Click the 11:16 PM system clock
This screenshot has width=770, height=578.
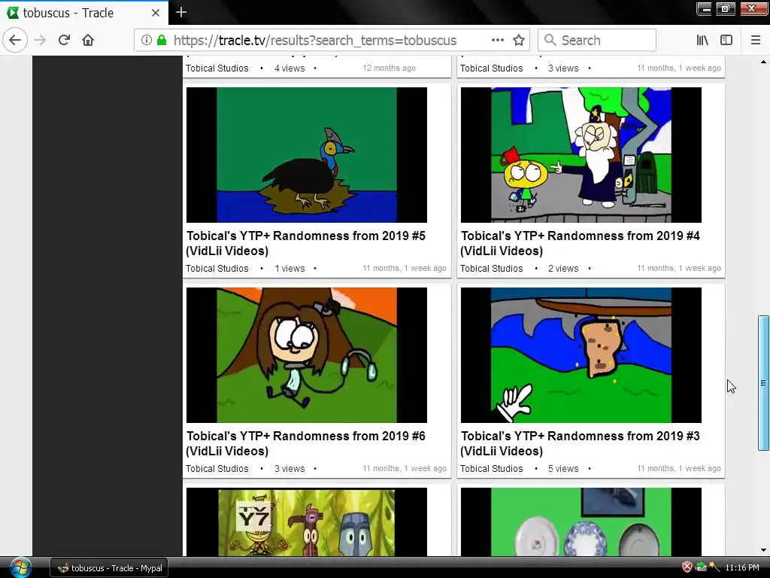pos(742,567)
